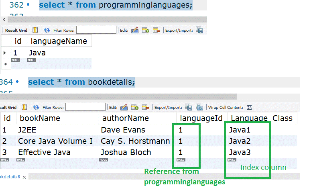The height and width of the screenshot is (196, 311).
Task: Export bookdetails recordset to external file
Action: [x=189, y=107]
